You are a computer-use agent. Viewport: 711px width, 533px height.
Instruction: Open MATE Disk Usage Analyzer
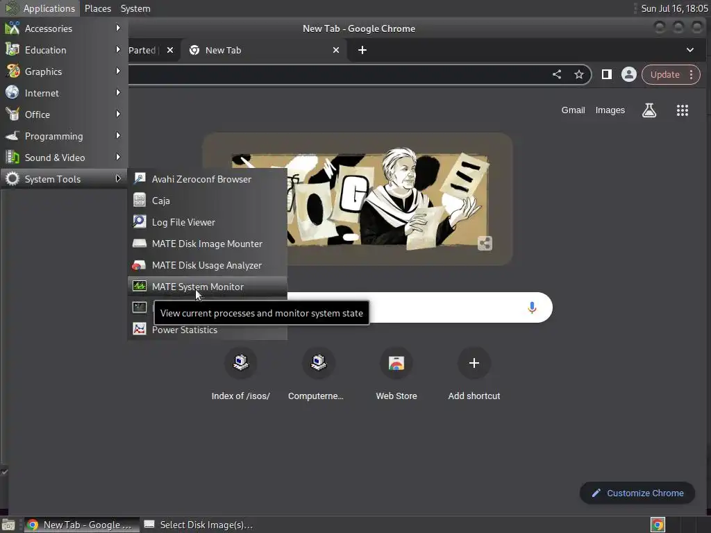[x=207, y=265]
